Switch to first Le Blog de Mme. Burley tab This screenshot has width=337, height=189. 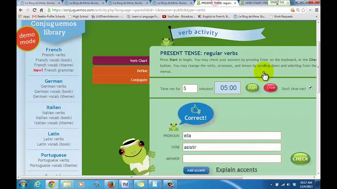39,3
